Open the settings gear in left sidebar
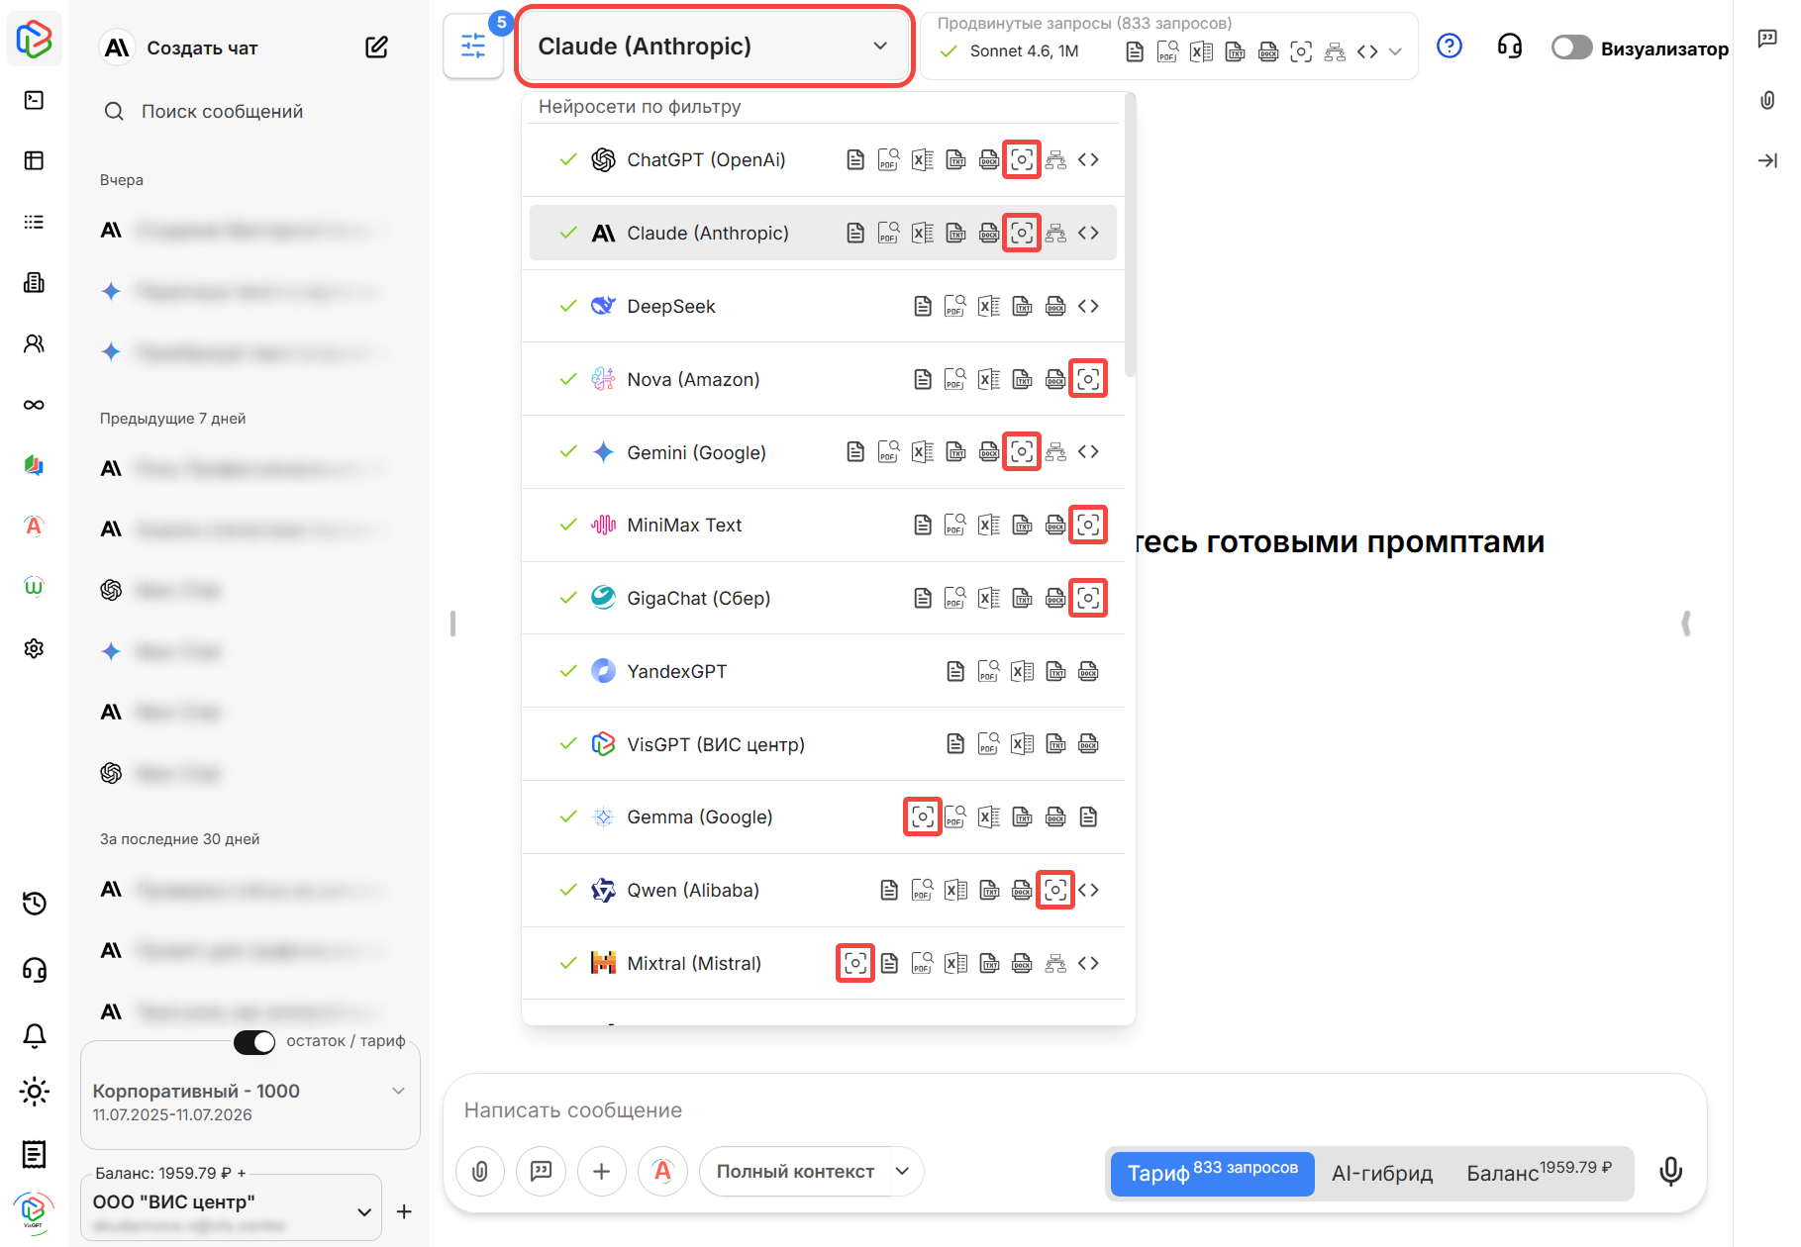Viewport: 1801px width, 1247px height. (34, 648)
